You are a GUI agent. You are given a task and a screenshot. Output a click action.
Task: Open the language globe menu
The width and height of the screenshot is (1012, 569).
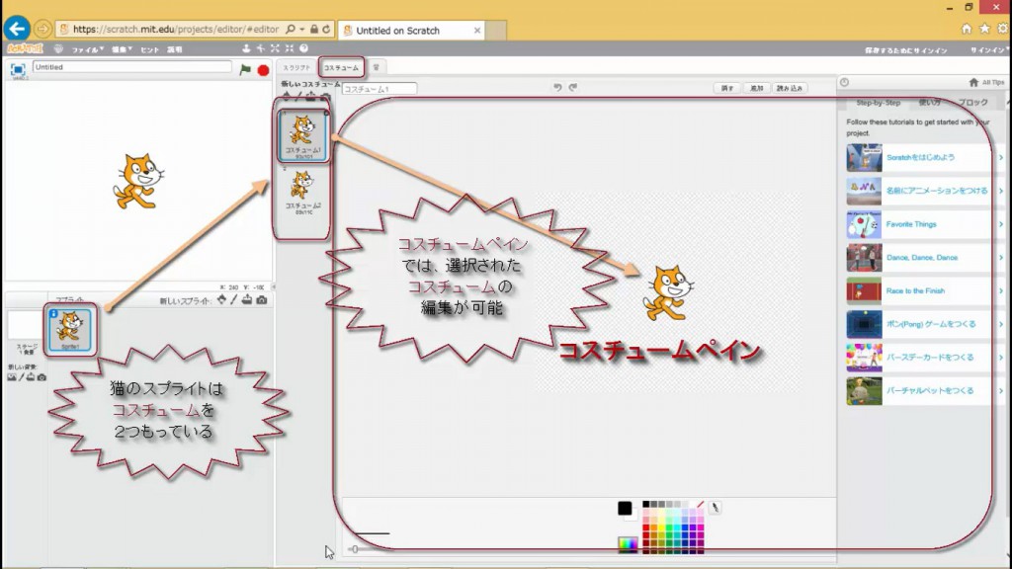58,49
